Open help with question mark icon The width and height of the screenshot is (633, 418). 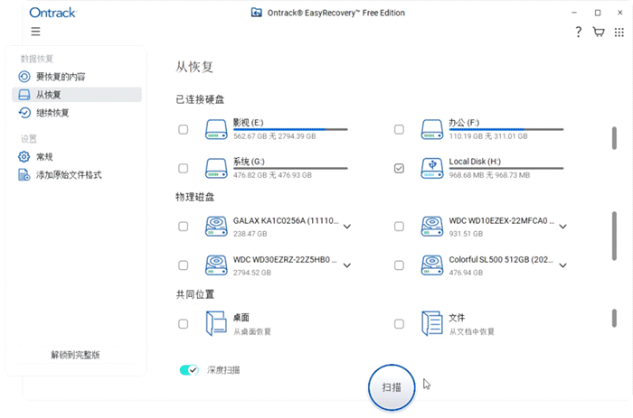click(x=578, y=32)
